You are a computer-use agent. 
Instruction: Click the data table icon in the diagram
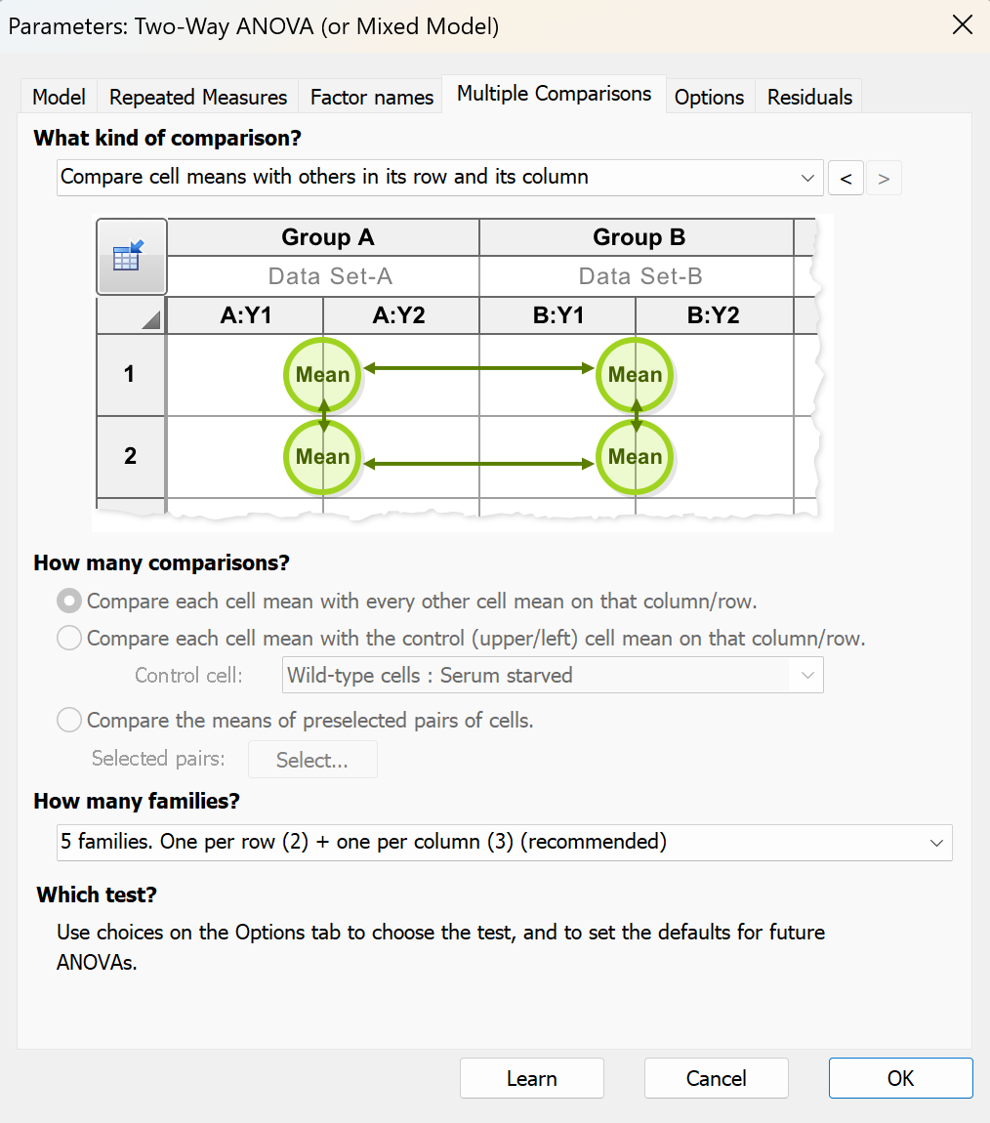coord(131,254)
